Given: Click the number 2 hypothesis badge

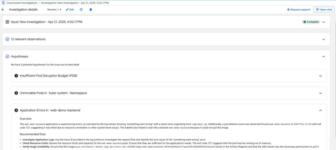Looking at the screenshot, I should coord(16,93).
